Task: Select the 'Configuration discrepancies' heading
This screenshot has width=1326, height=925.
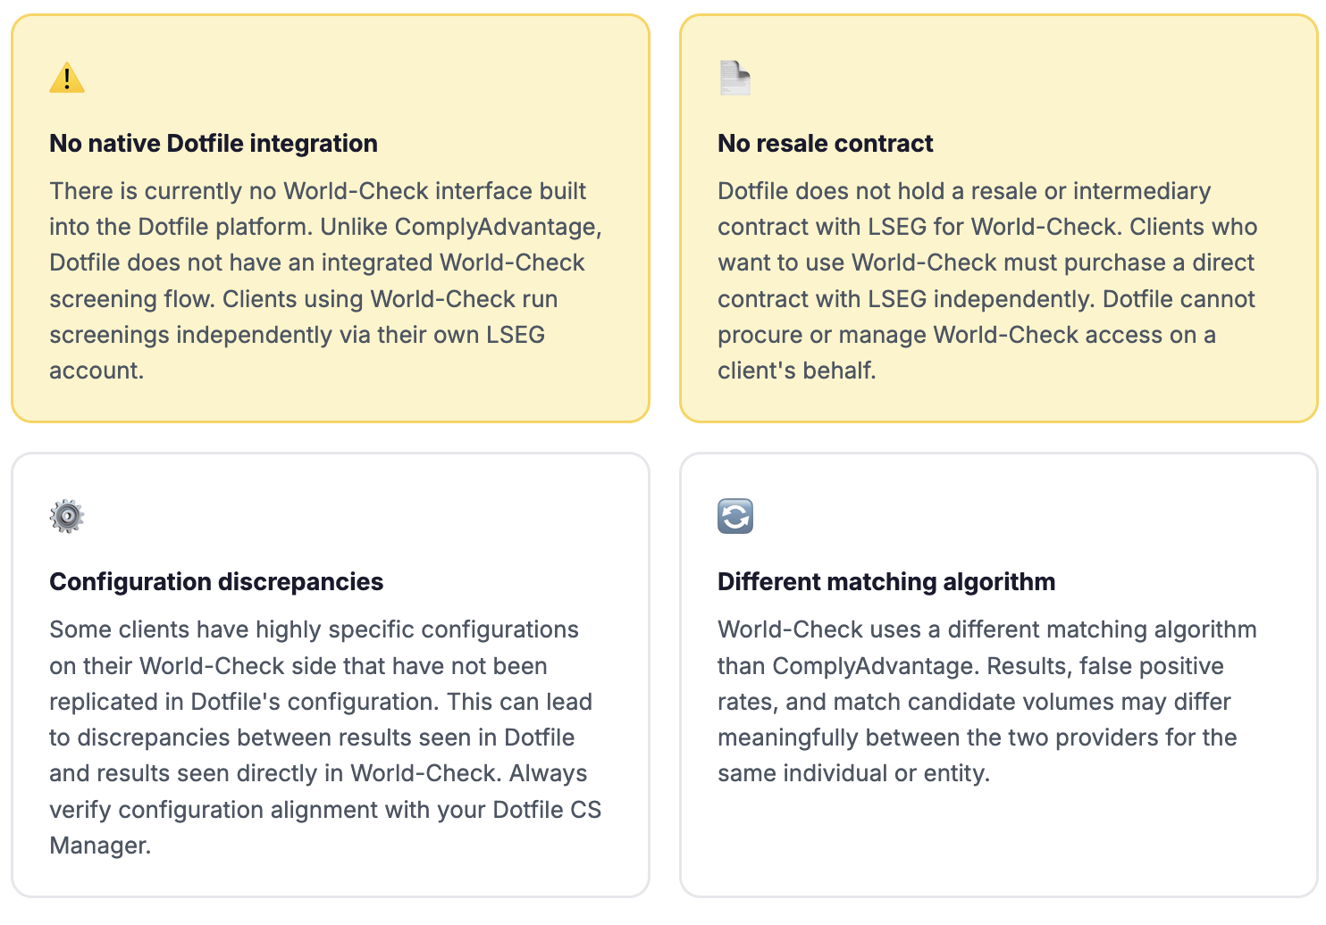Action: (216, 582)
